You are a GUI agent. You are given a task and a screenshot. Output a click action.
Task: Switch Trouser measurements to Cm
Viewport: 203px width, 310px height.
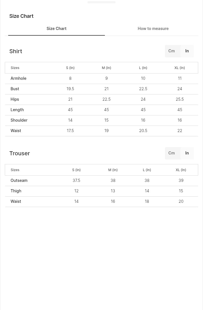click(171, 153)
